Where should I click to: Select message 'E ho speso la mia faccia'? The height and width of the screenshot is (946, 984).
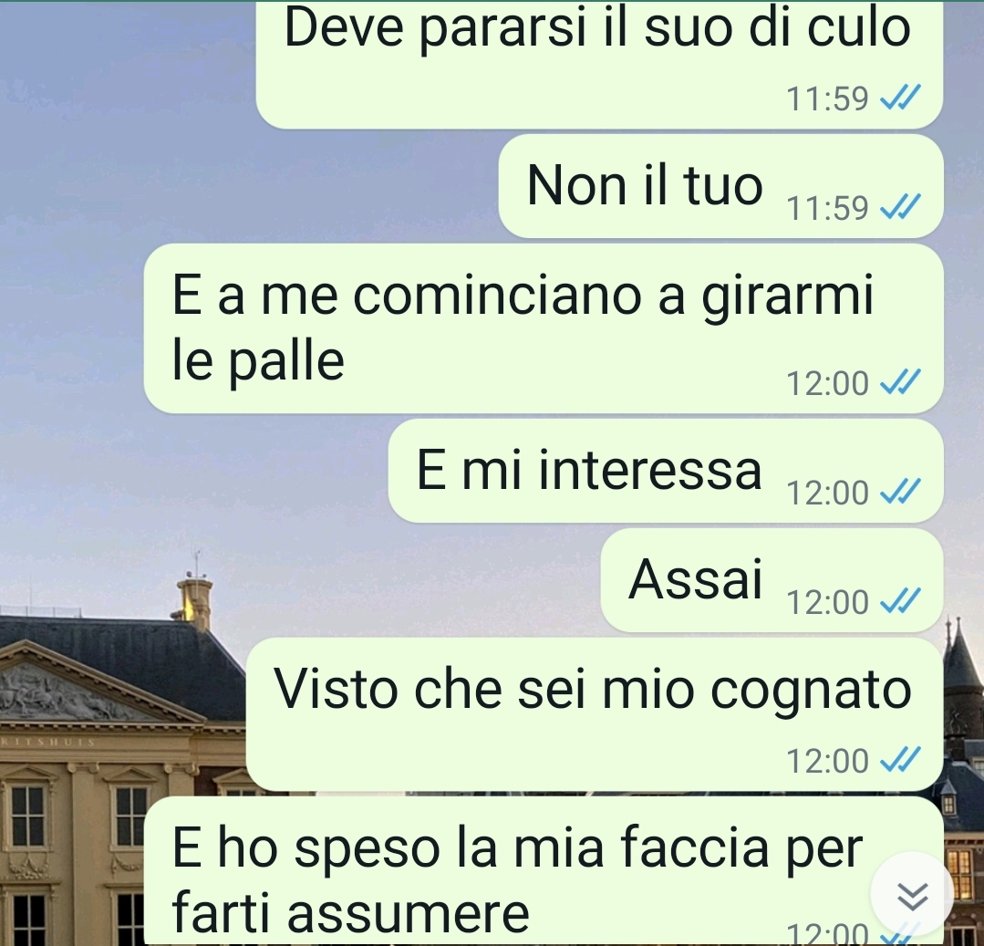click(544, 871)
